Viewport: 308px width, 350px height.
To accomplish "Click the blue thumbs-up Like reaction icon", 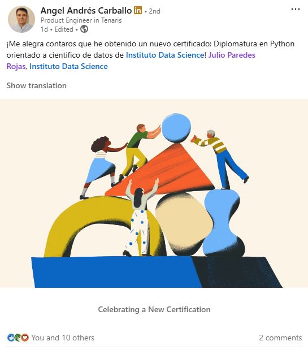I will (11, 337).
